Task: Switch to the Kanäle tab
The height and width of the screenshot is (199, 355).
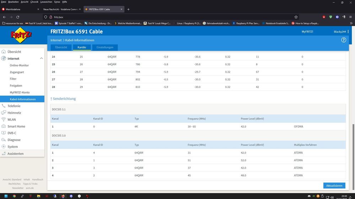Action: click(x=82, y=47)
